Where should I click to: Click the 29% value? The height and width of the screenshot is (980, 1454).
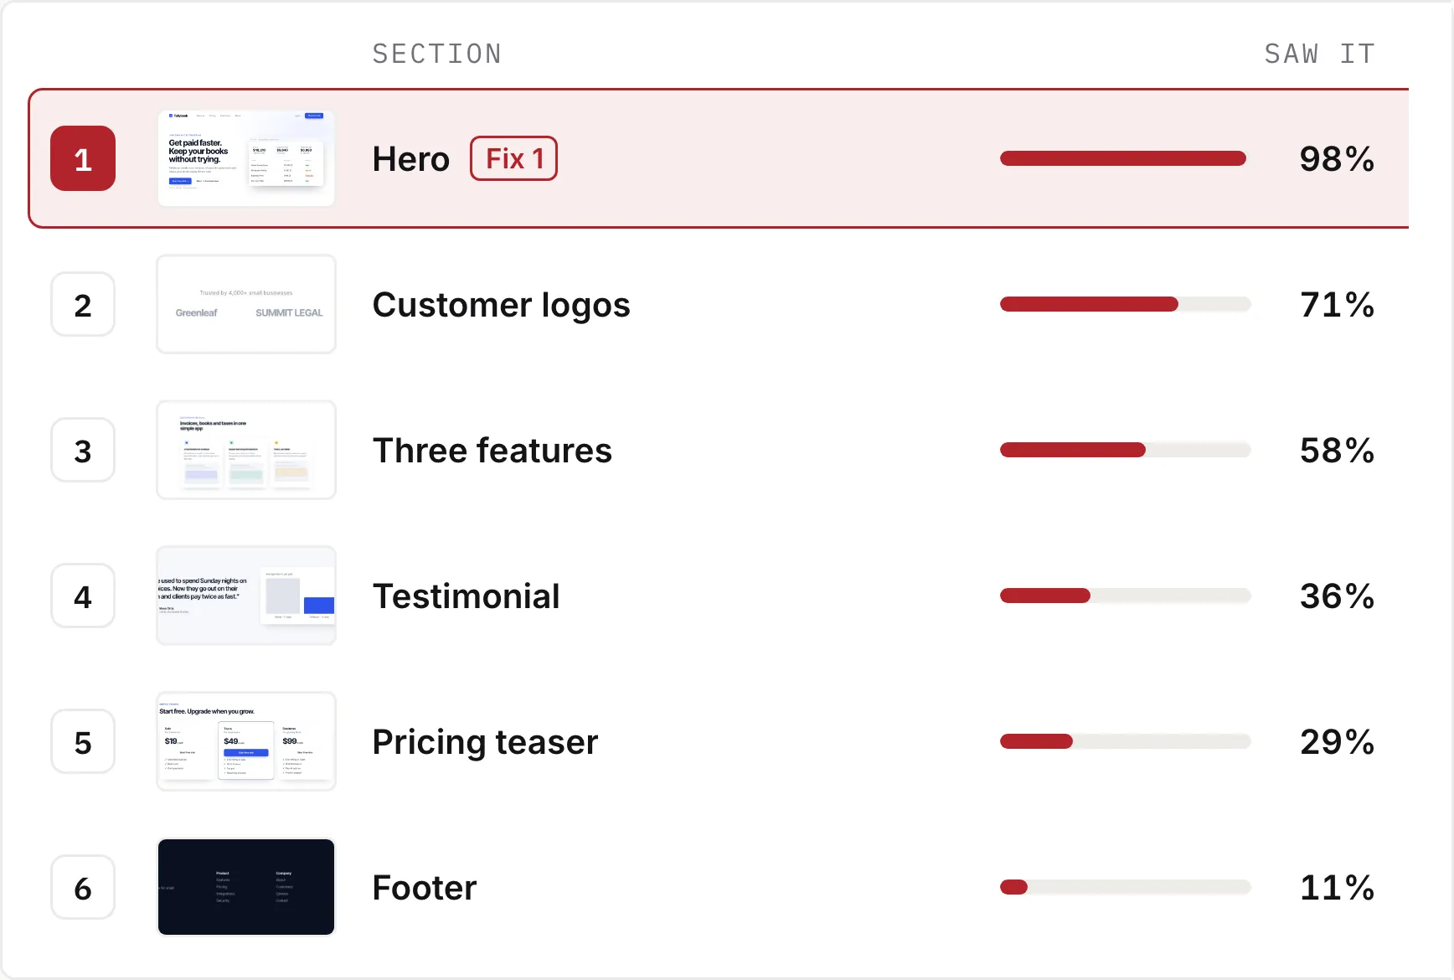(1337, 742)
